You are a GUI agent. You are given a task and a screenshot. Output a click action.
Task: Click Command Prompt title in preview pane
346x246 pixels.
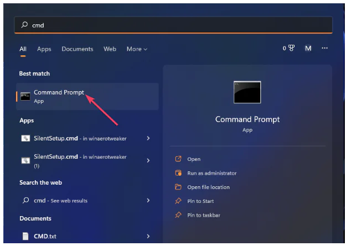click(247, 119)
